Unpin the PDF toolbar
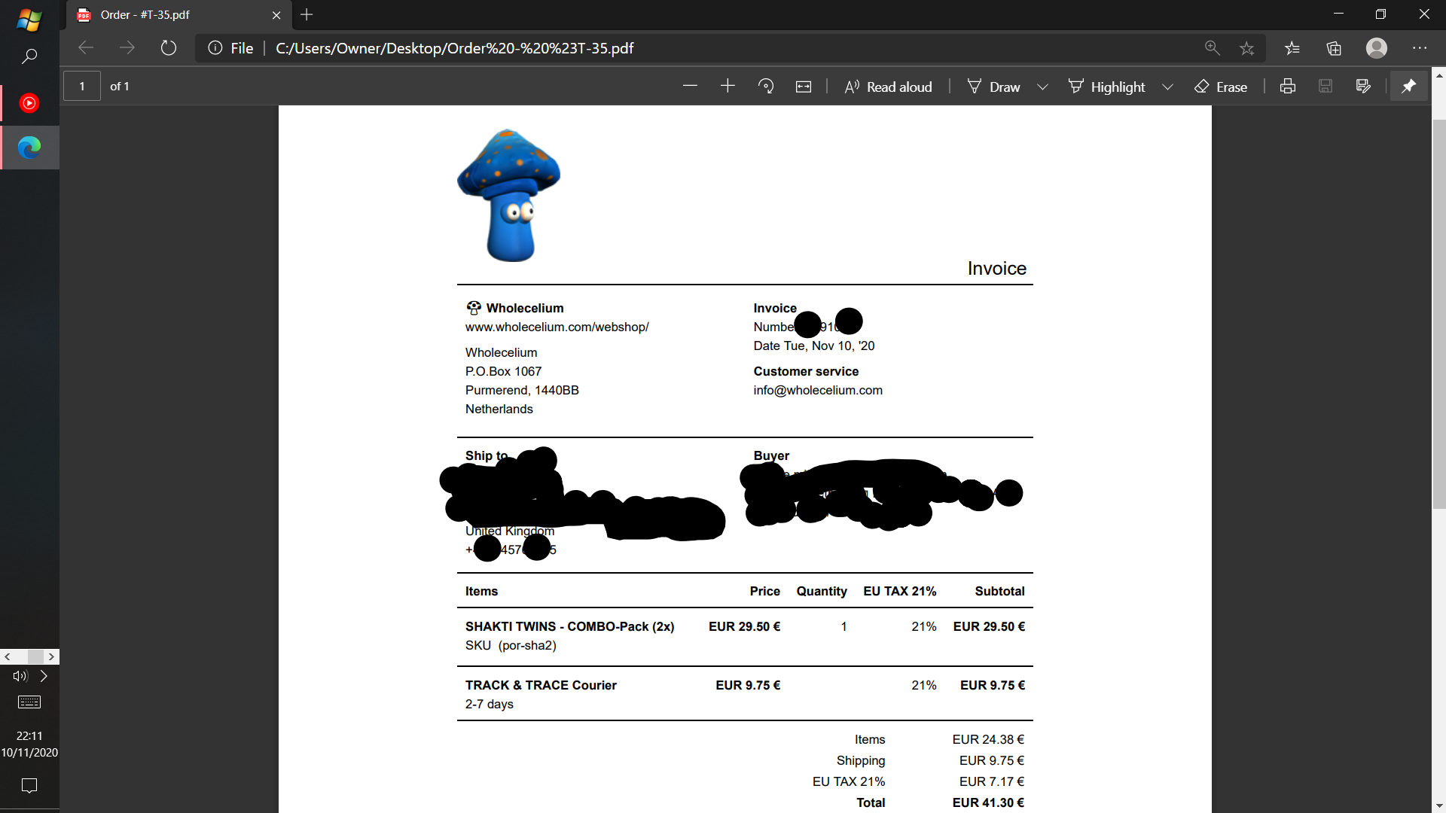 coord(1408,87)
